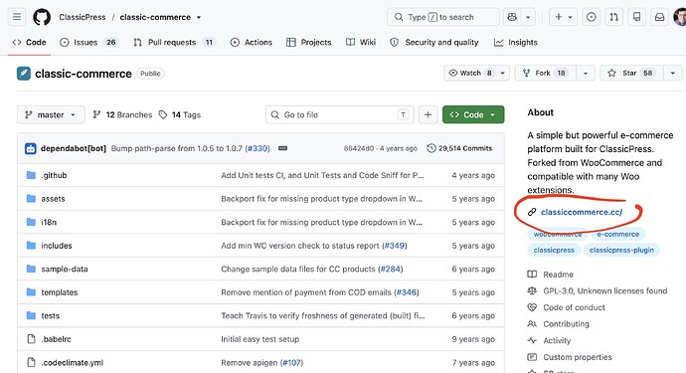Open the Actions tab

[x=252, y=42]
